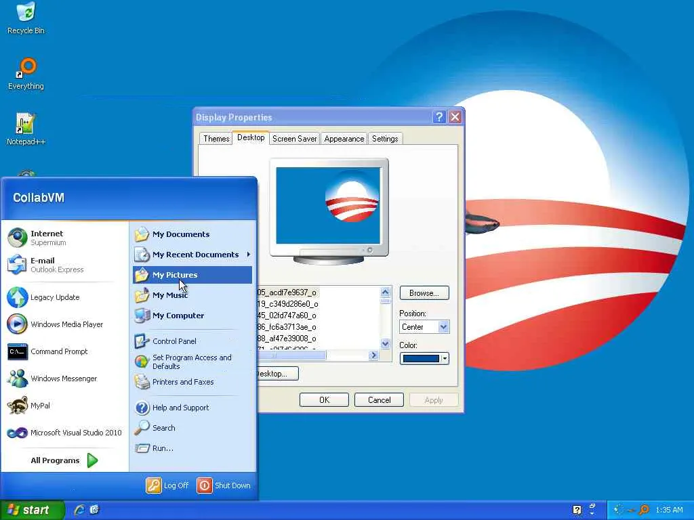
Task: Select the Everything desktop shortcut icon
Action: point(26,74)
